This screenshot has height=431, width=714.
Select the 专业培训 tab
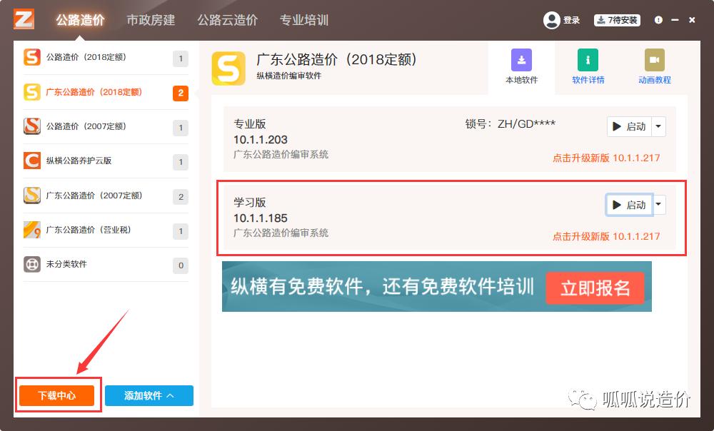[304, 20]
